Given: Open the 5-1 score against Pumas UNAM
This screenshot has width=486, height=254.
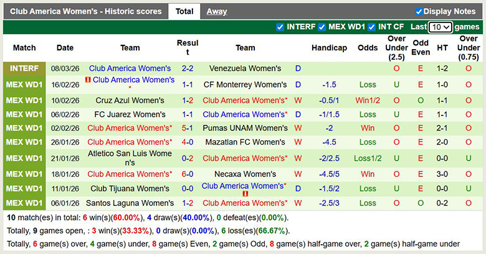Looking at the screenshot, I should tap(188, 128).
